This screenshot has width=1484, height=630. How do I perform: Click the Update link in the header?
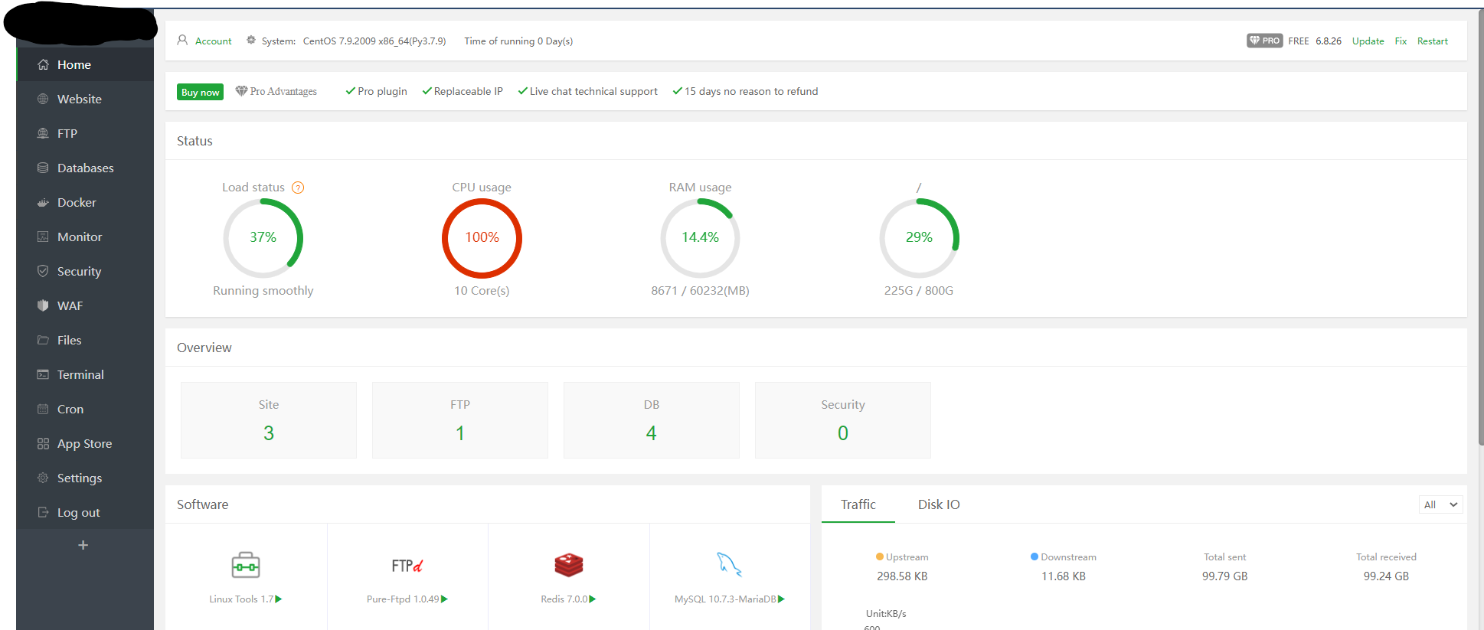point(1368,41)
